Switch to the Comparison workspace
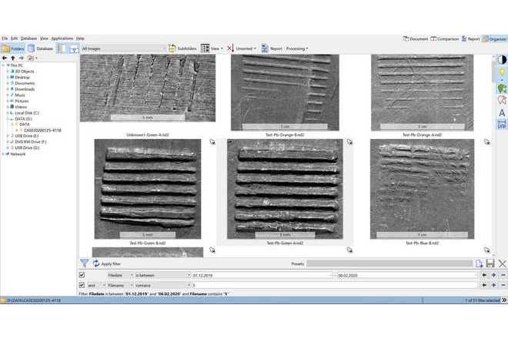 445,39
